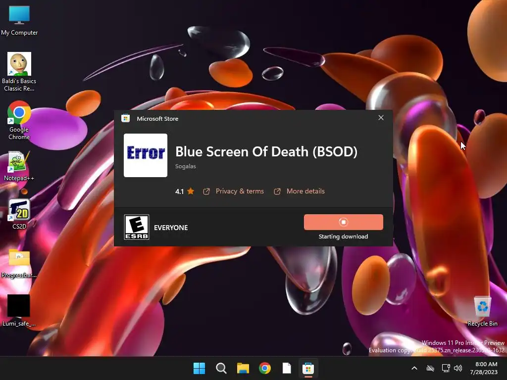Click the Sogalas publisher name
The width and height of the screenshot is (507, 380).
(x=186, y=166)
